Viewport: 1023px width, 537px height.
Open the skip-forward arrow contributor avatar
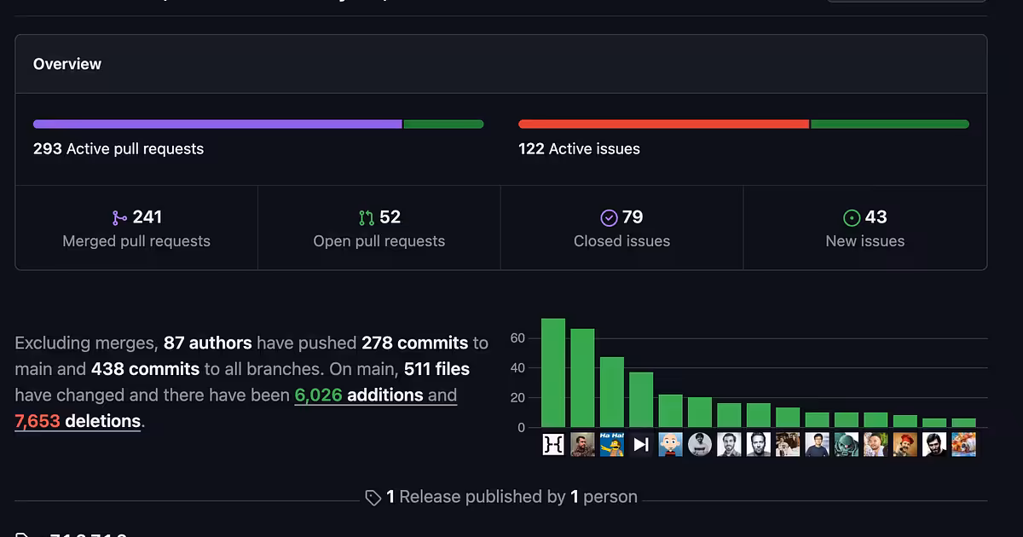[x=641, y=444]
